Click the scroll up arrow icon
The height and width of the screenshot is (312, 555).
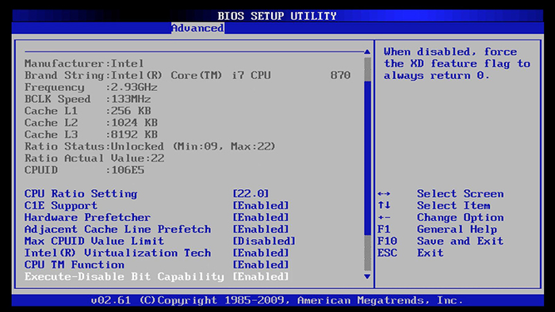[367, 52]
